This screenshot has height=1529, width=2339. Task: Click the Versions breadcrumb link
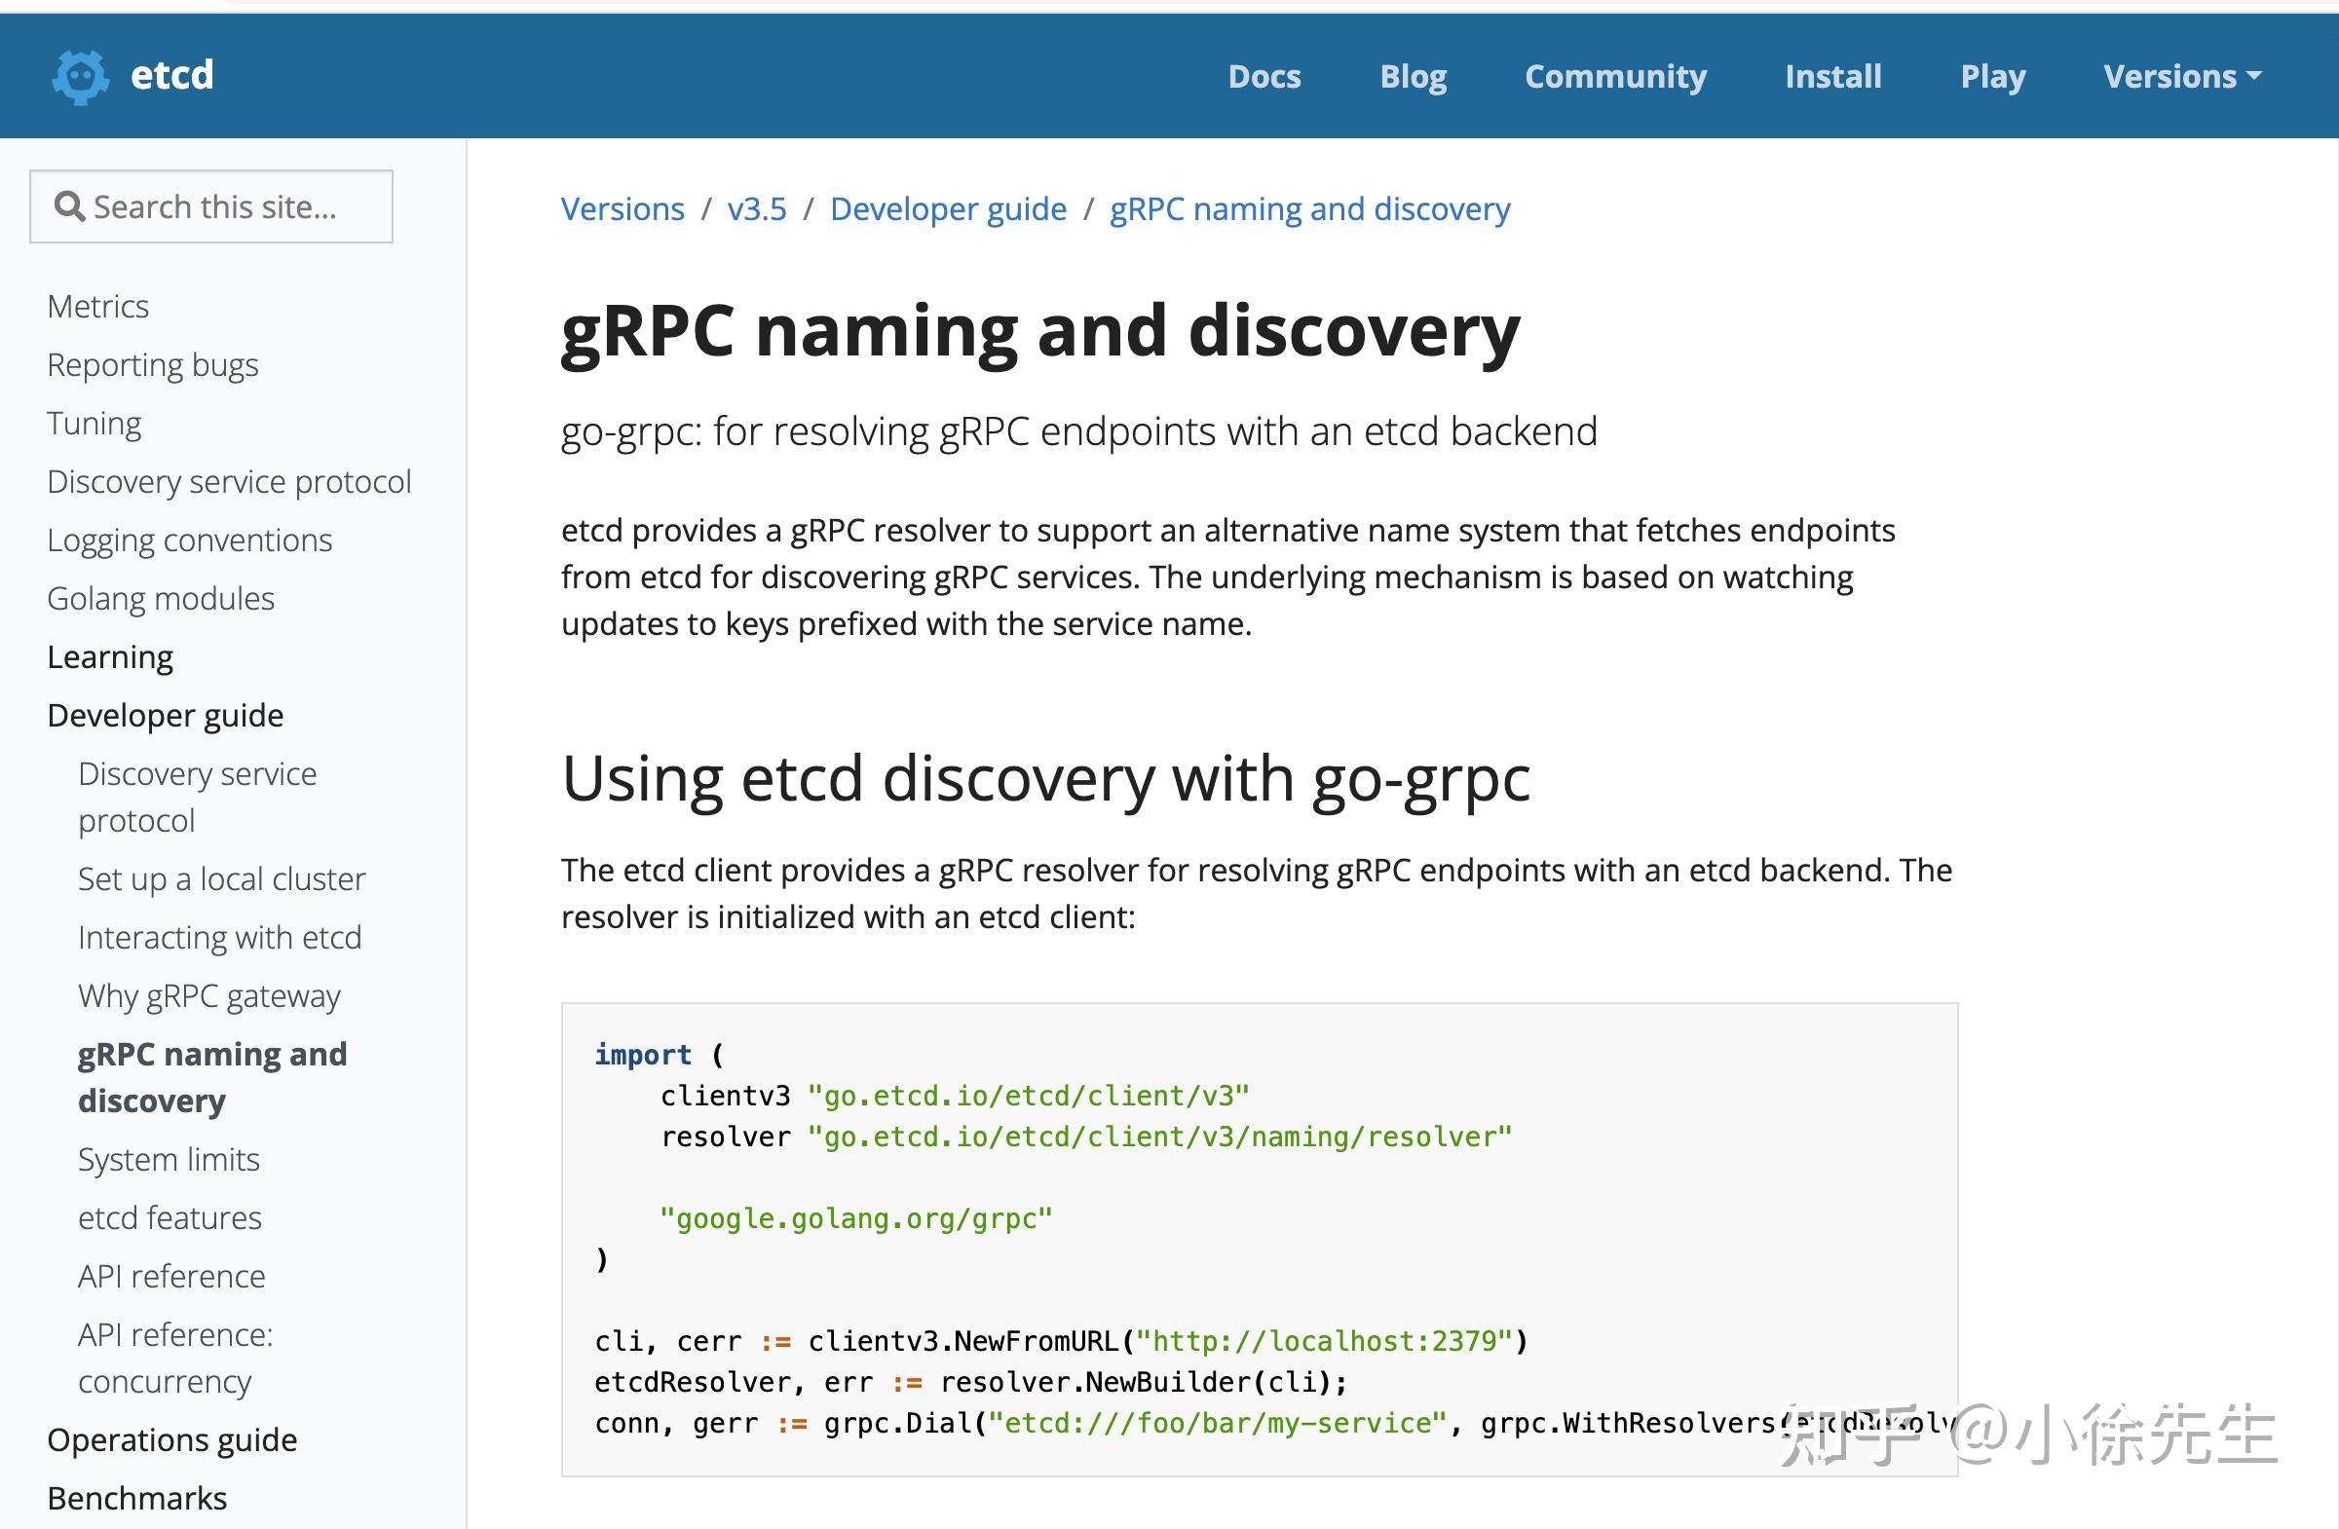(623, 208)
